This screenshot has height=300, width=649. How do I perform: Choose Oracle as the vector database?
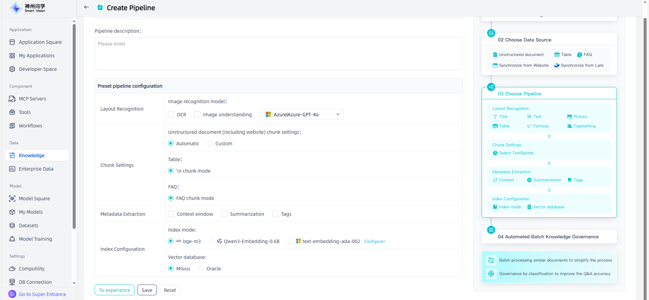201,269
